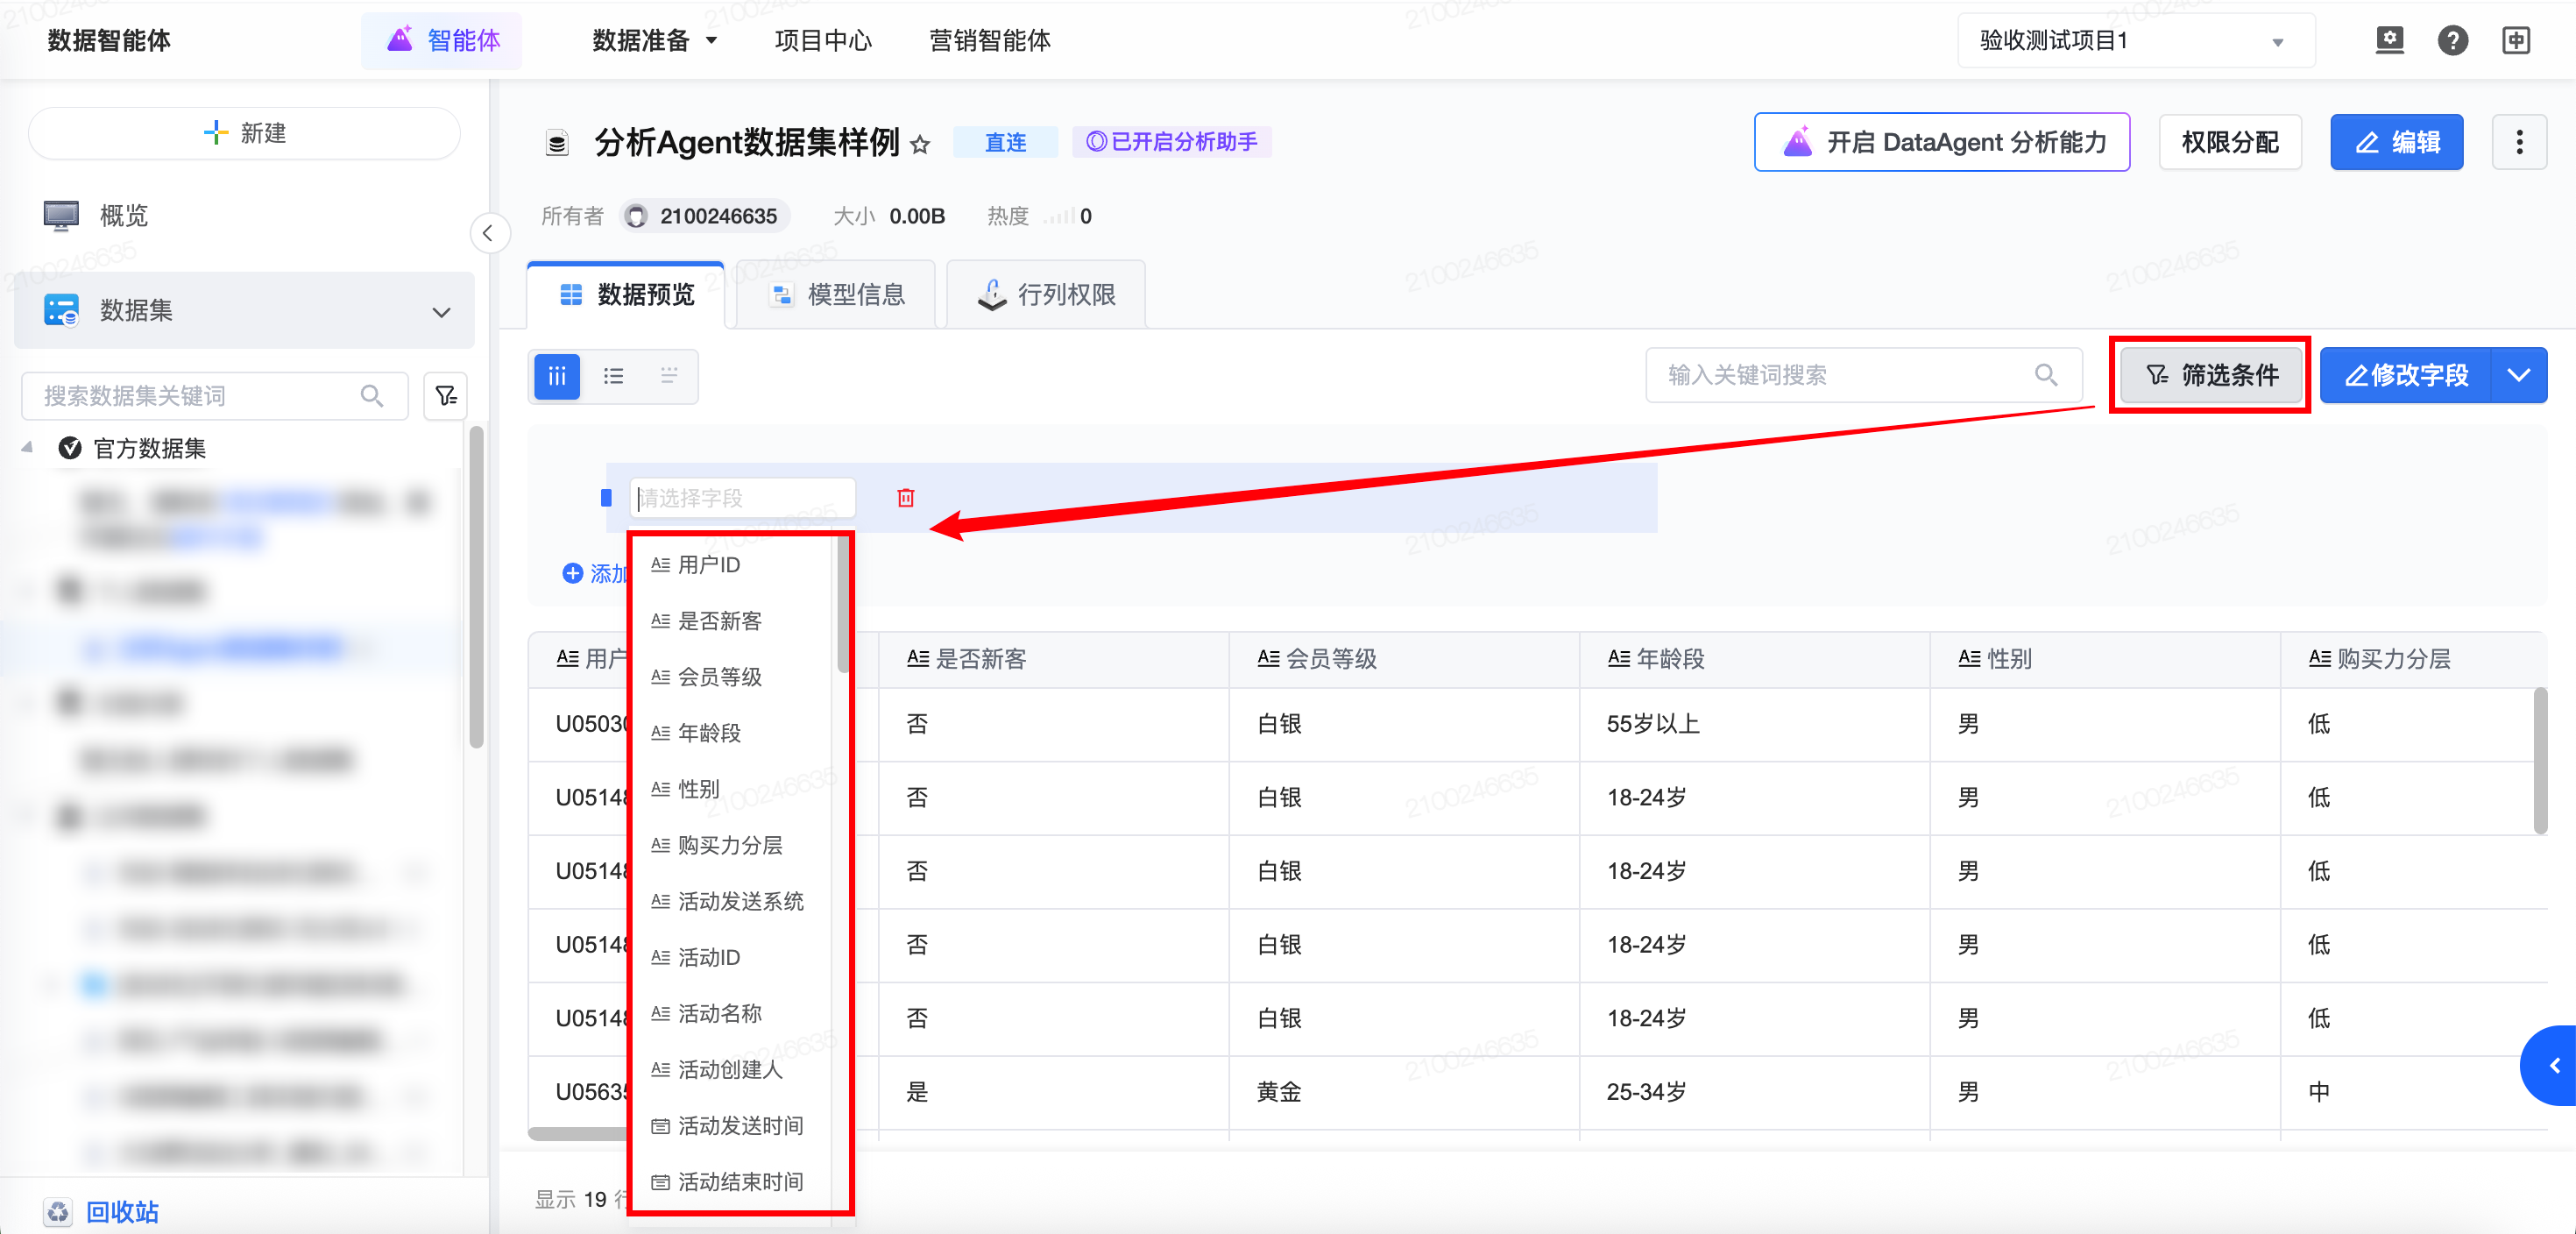
Task: Click the 请选择字段 field input
Action: [741, 498]
